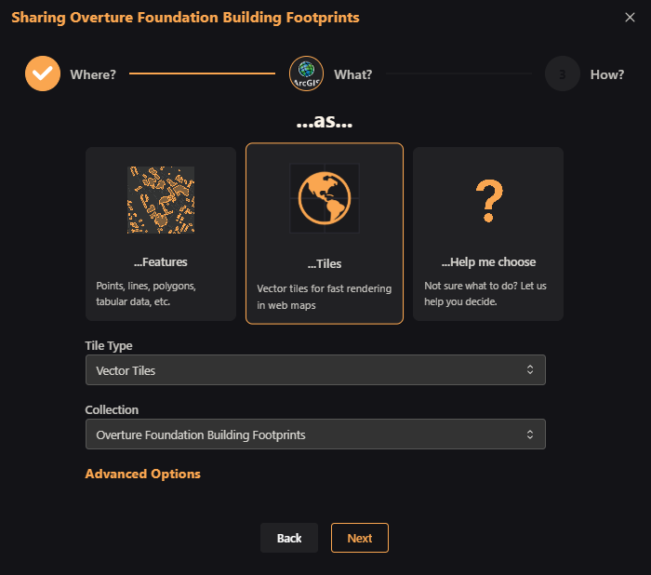Click the orange checkmark Where? step icon
Screen dimensions: 651x575
(43, 74)
